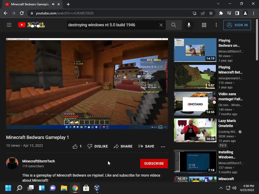The width and height of the screenshot is (259, 194).
Task: Open a new tab with the plus button
Action: pyautogui.click(x=68, y=4)
